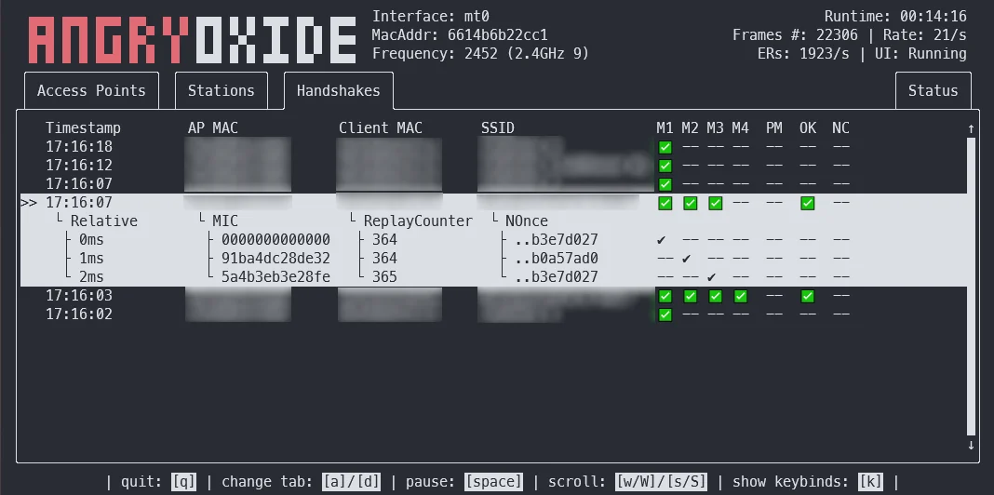Select the handshake row at 17:16:12
Viewport: 994px width, 495px height.
click(494, 166)
